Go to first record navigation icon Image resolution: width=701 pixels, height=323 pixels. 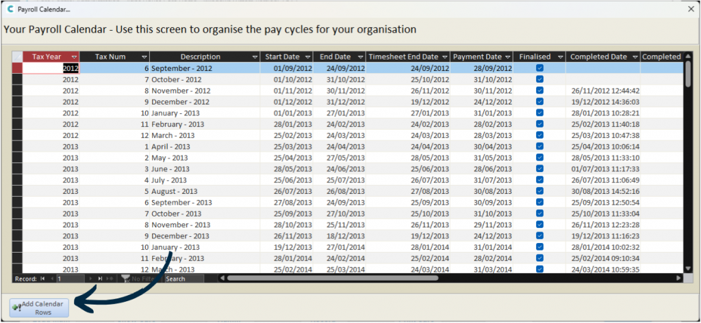click(x=42, y=279)
